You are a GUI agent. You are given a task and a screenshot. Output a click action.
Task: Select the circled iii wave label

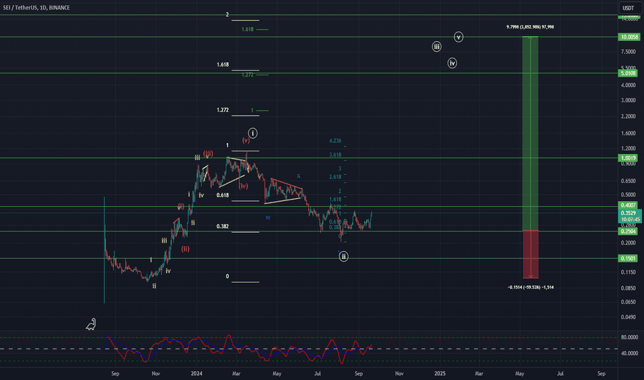(x=437, y=46)
